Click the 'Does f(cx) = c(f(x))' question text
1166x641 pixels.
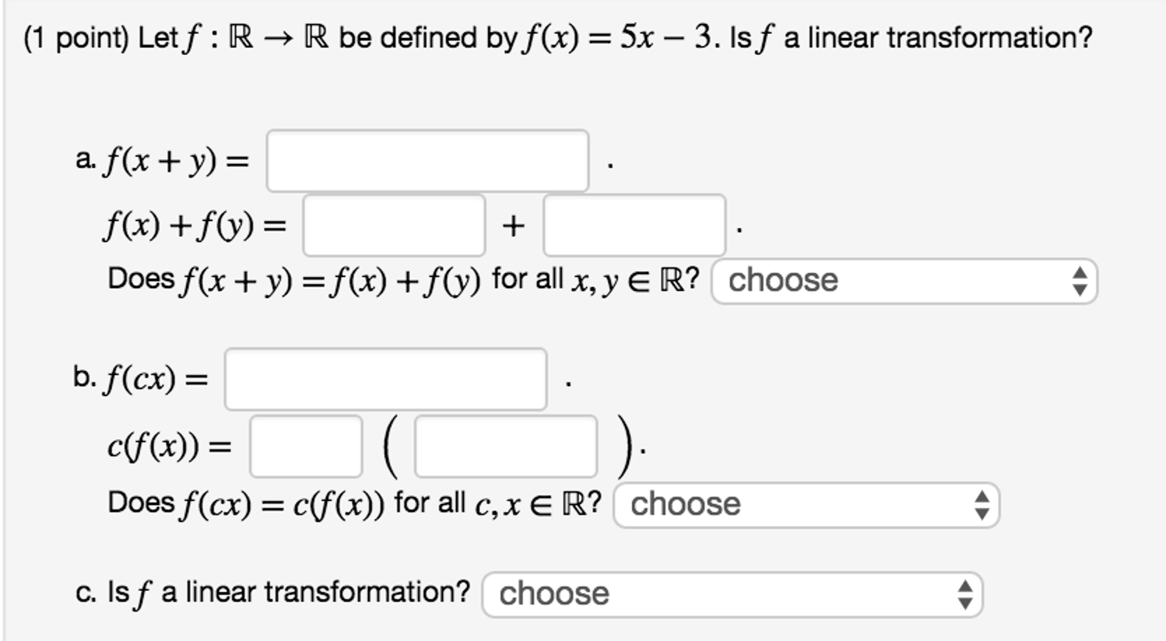click(x=246, y=504)
